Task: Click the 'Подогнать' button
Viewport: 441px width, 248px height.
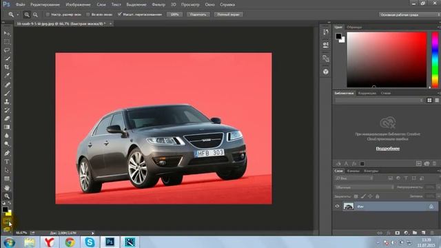Action: point(198,14)
